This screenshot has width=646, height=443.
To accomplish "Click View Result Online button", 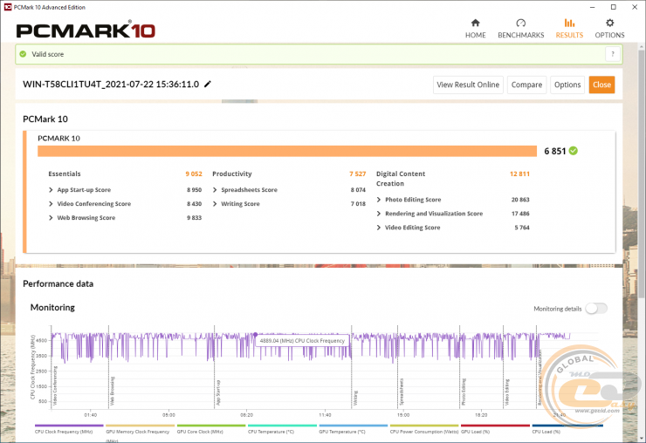I will (x=468, y=85).
